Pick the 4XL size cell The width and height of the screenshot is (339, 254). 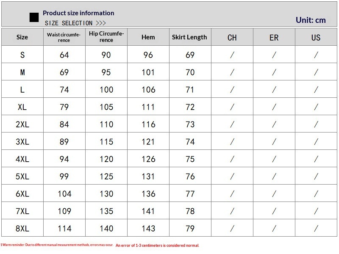point(22,159)
